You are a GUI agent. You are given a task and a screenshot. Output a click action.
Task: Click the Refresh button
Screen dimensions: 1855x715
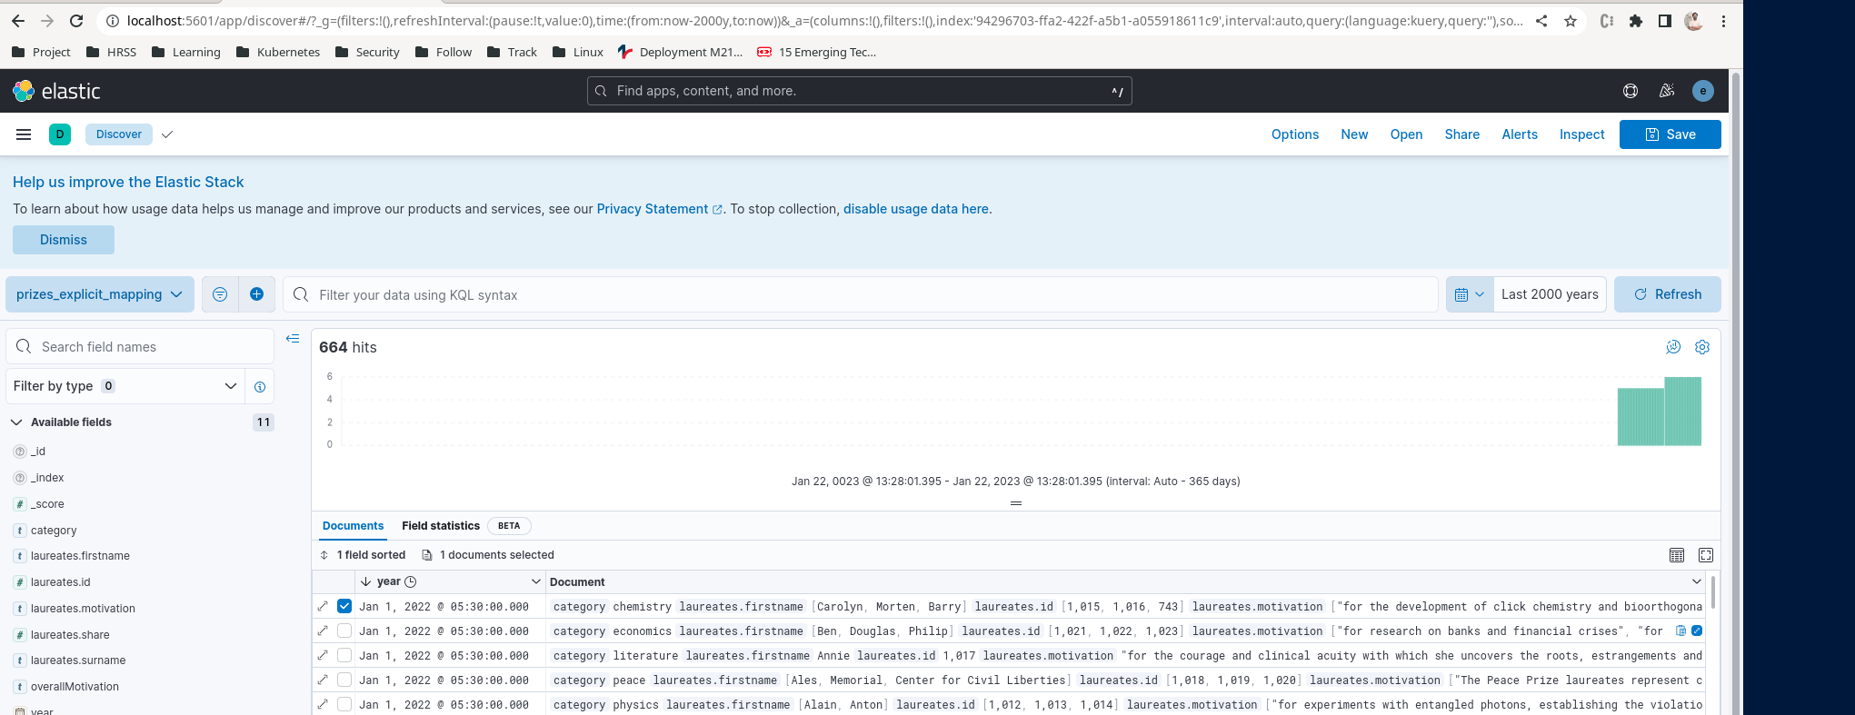[1667, 294]
